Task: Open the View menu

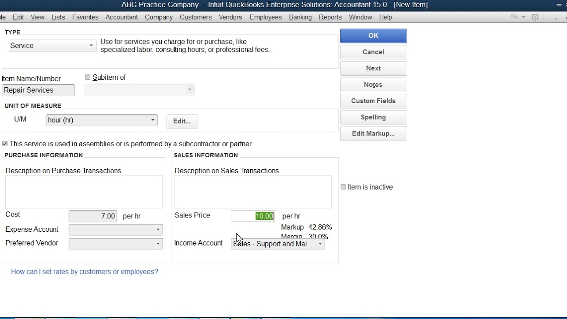Action: [x=37, y=17]
